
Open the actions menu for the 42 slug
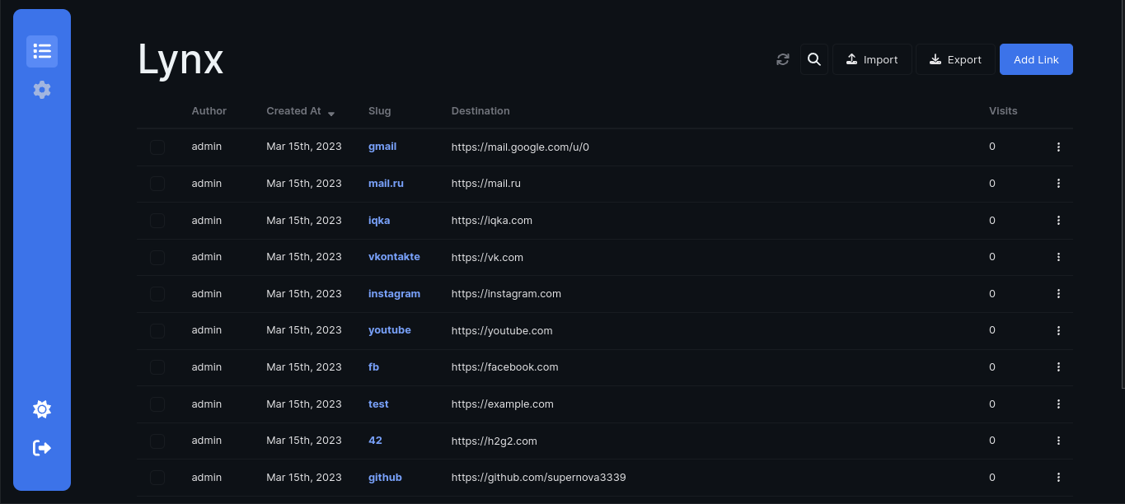click(1058, 441)
